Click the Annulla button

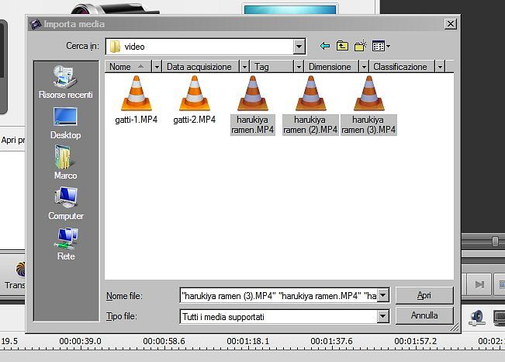424,315
